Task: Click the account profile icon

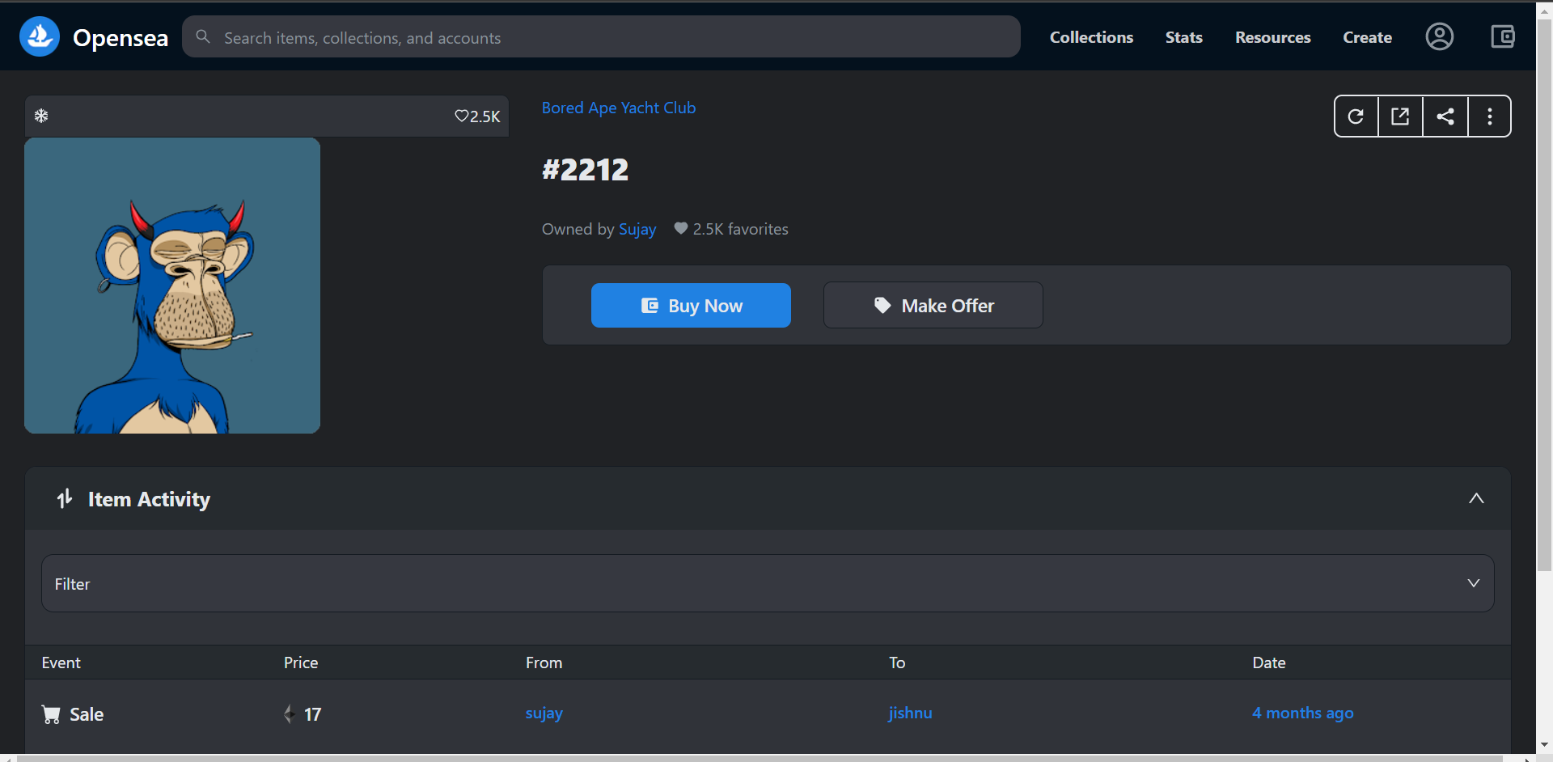Action: point(1440,36)
